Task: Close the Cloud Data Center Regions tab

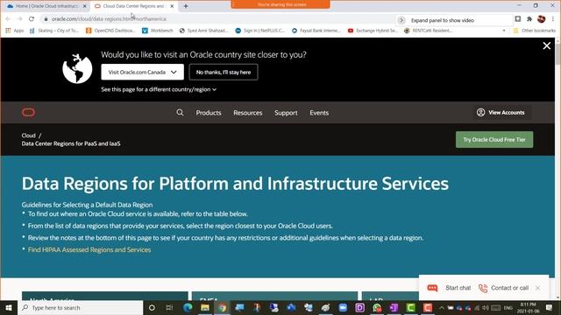Action: 172,6
